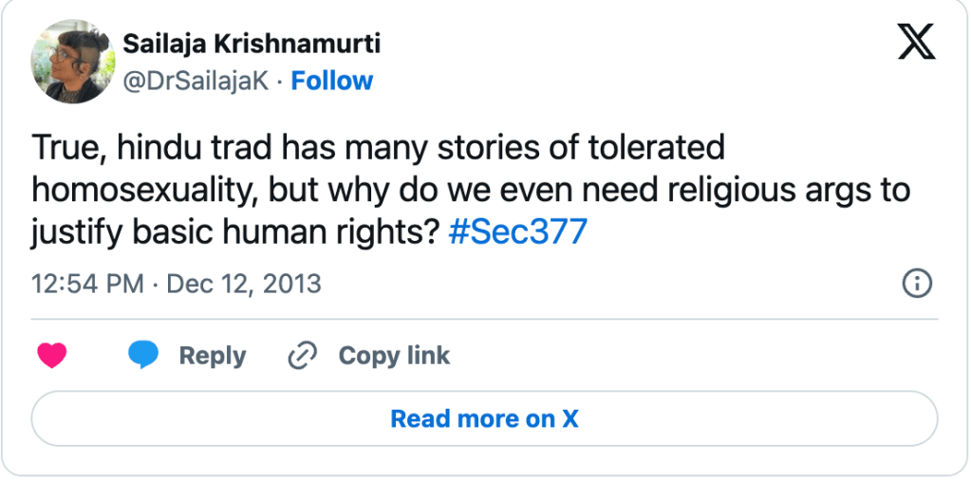The height and width of the screenshot is (480, 971).
Task: Click the Dec 12, 2013 date
Action: [x=244, y=283]
